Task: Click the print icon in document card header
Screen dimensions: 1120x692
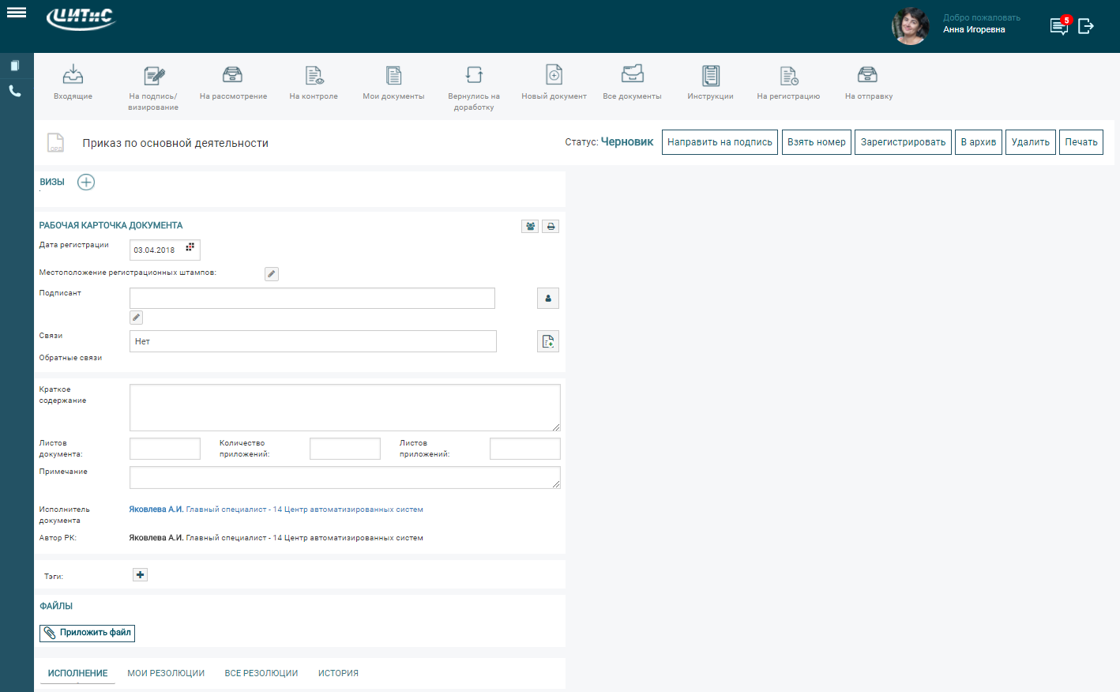Action: [x=551, y=227]
